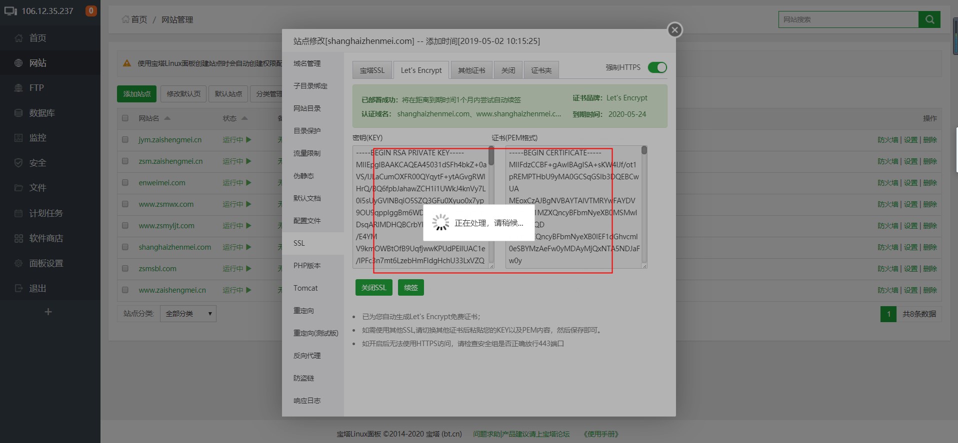This screenshot has width=958, height=443.
Task: Check the box for zsm.zaishengmei.cn
Action: click(125, 161)
